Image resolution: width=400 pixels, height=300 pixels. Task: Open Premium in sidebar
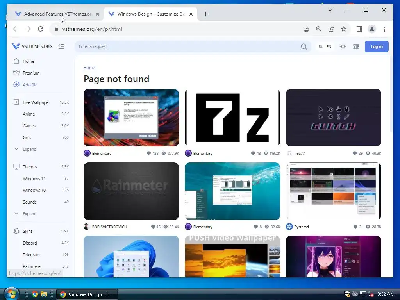tap(31, 73)
